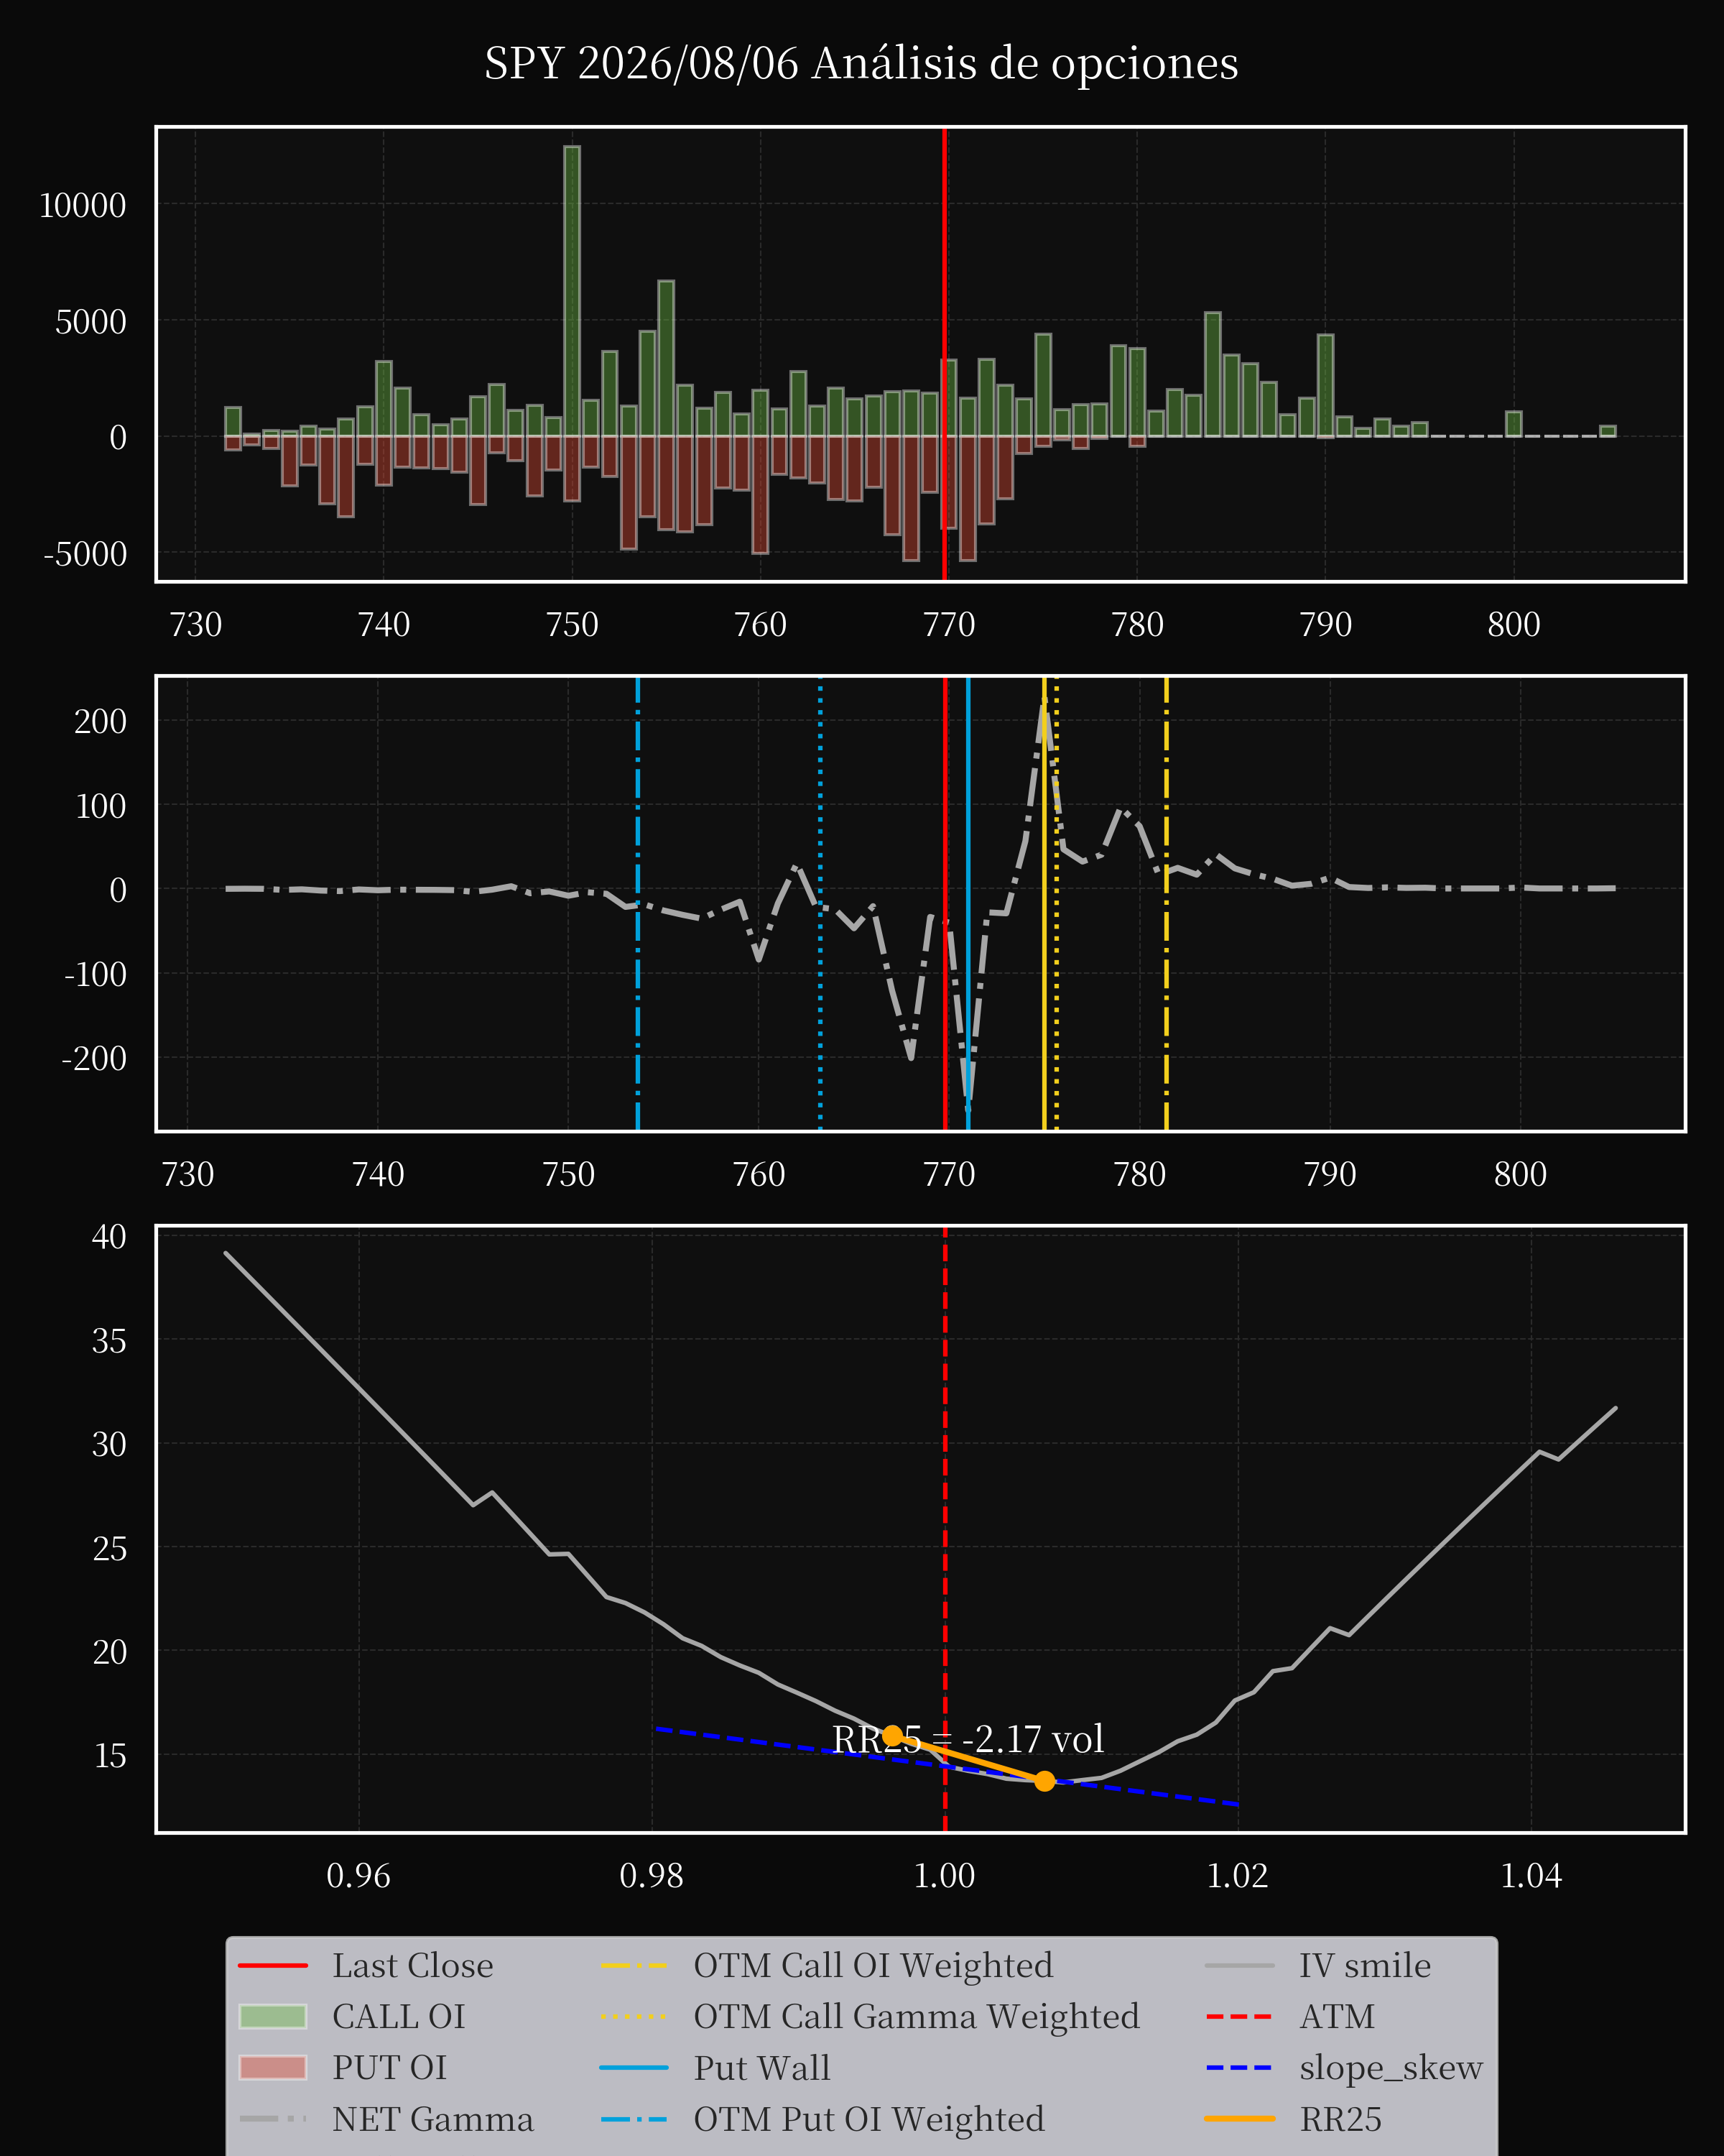1724x2156 pixels.
Task: Click the red Last Close legend line sample
Action: 273,1966
